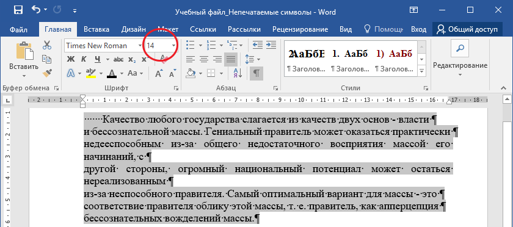Click the Помощник tell me search box
513x227 pixels.
(x=384, y=29)
